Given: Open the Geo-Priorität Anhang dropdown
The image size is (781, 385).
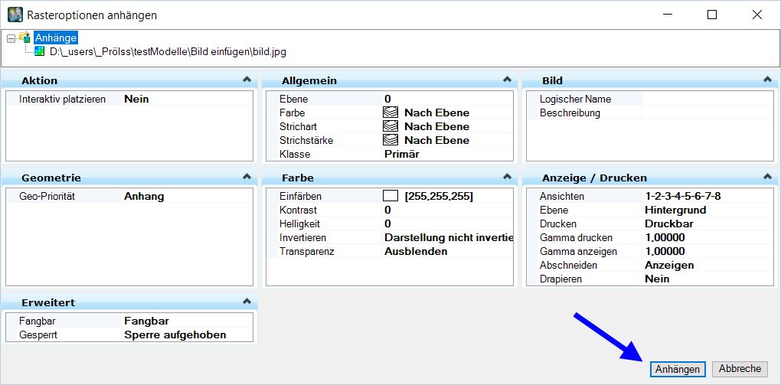Looking at the screenshot, I should (187, 196).
